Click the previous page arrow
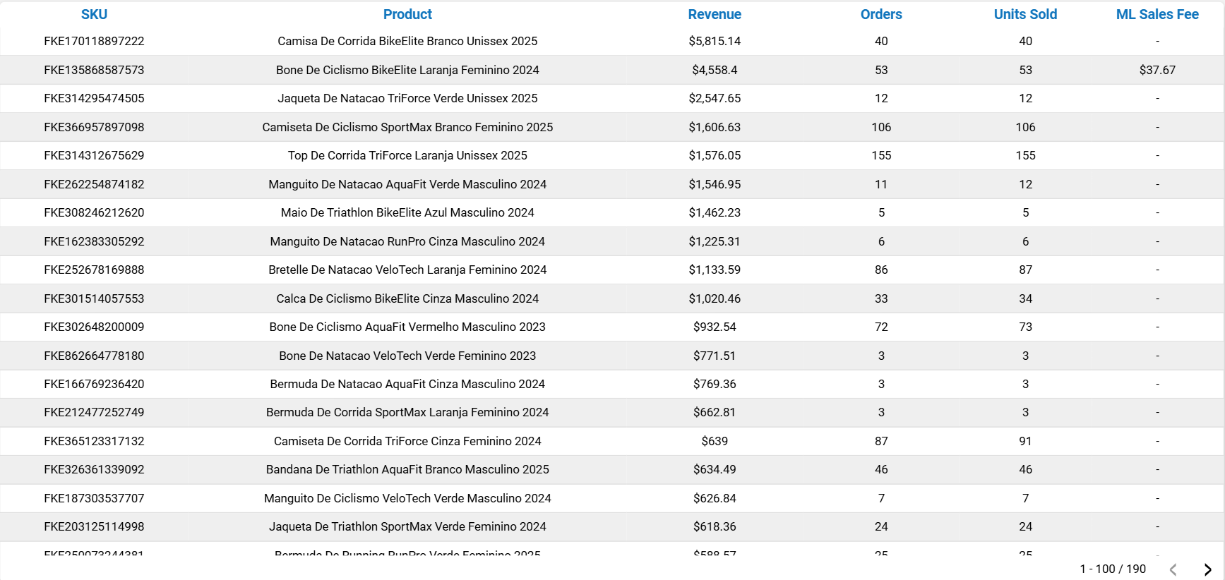This screenshot has width=1225, height=580. pyautogui.click(x=1173, y=569)
